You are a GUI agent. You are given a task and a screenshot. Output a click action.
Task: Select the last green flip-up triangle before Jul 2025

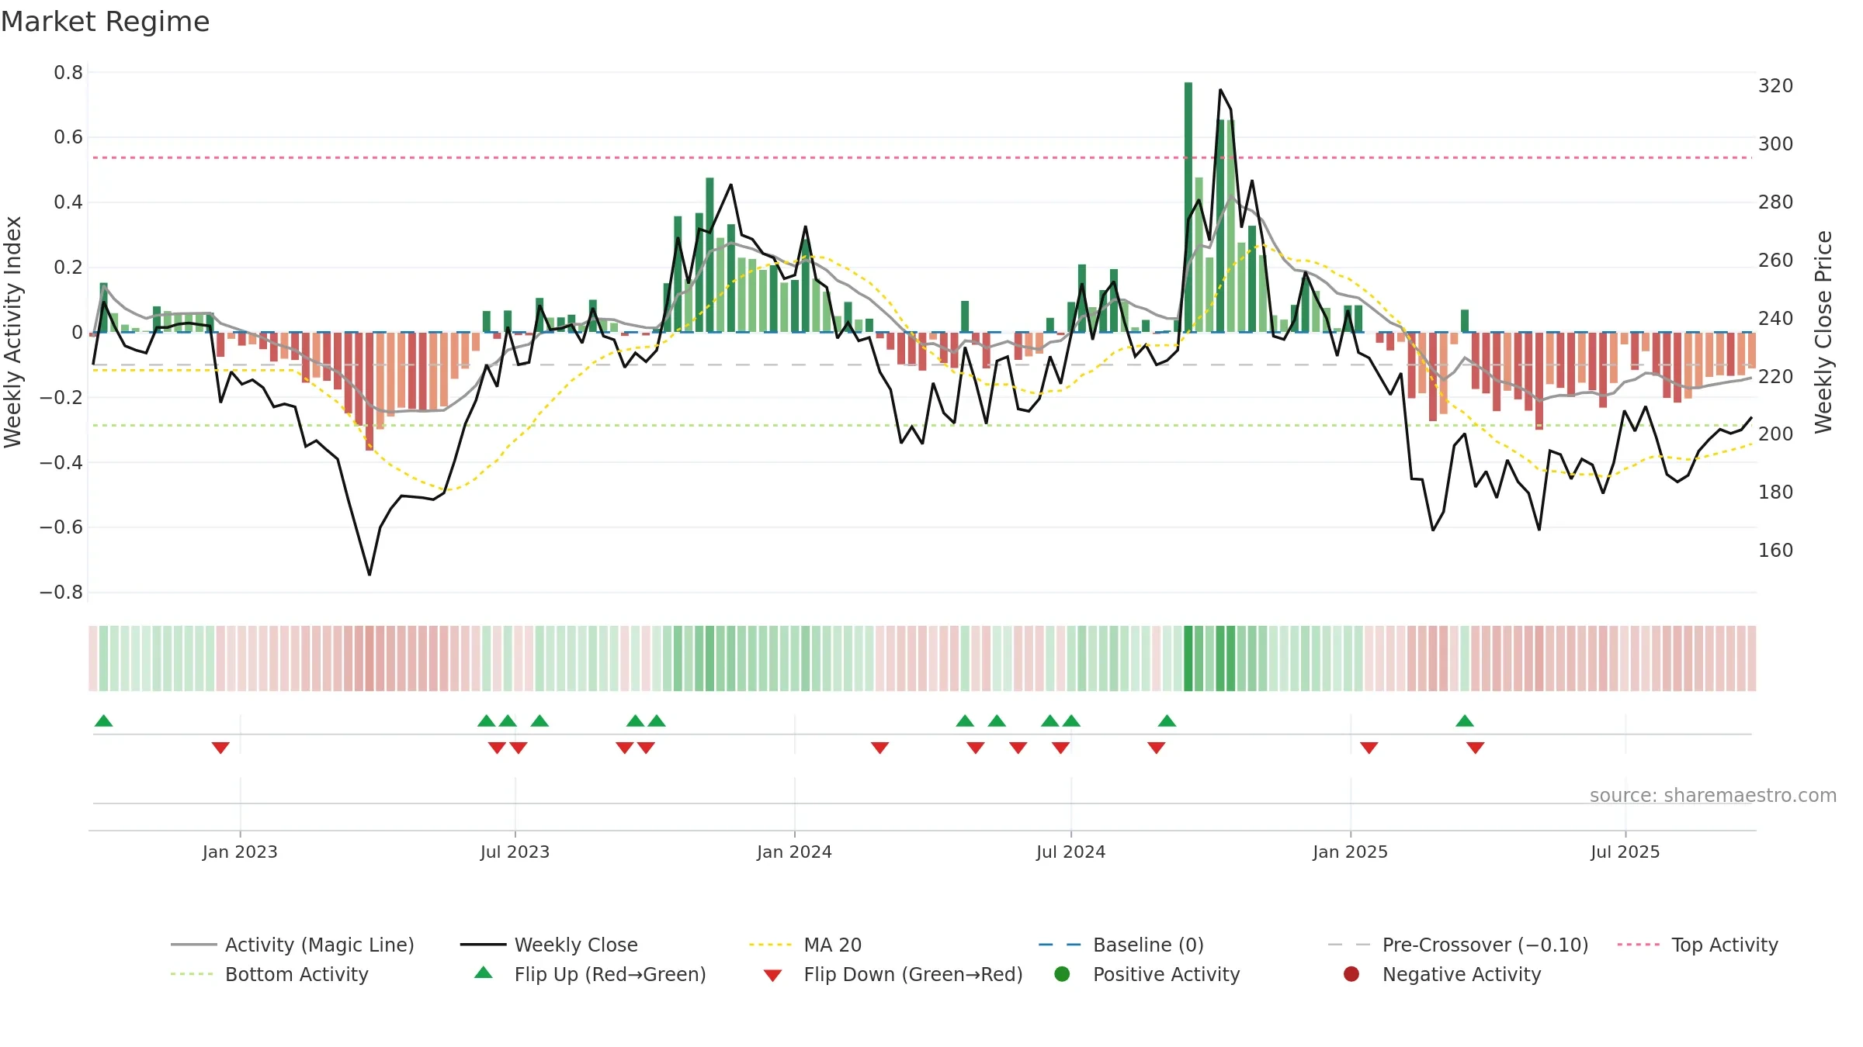click(1465, 721)
